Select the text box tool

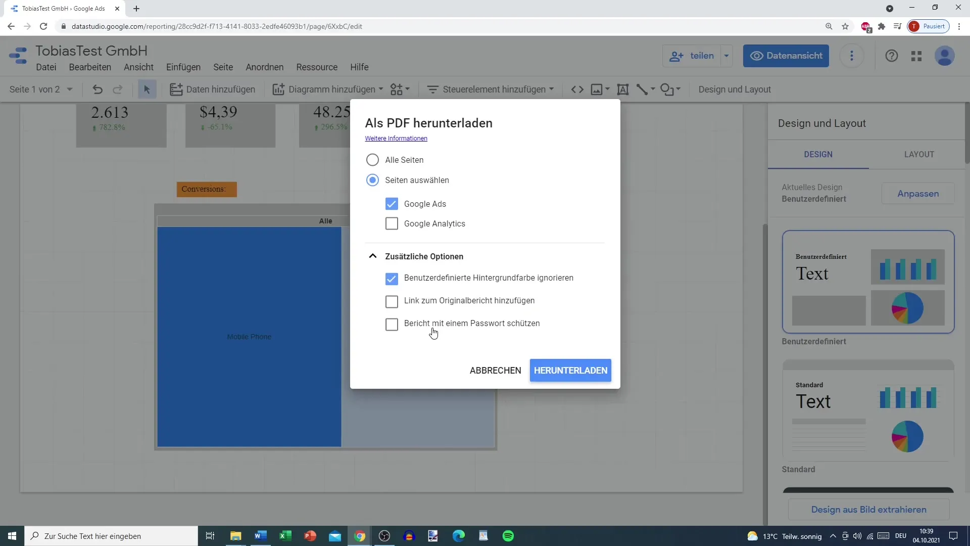pyautogui.click(x=623, y=89)
